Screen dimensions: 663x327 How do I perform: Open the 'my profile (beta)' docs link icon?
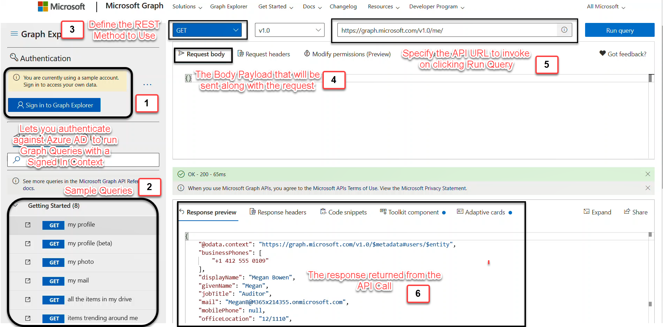[28, 244]
